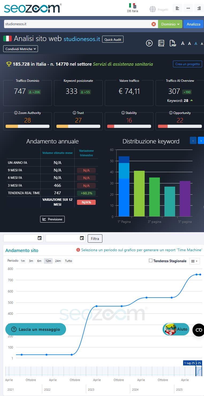
Task: Open the Dominio type dropdown
Action: coord(170,24)
